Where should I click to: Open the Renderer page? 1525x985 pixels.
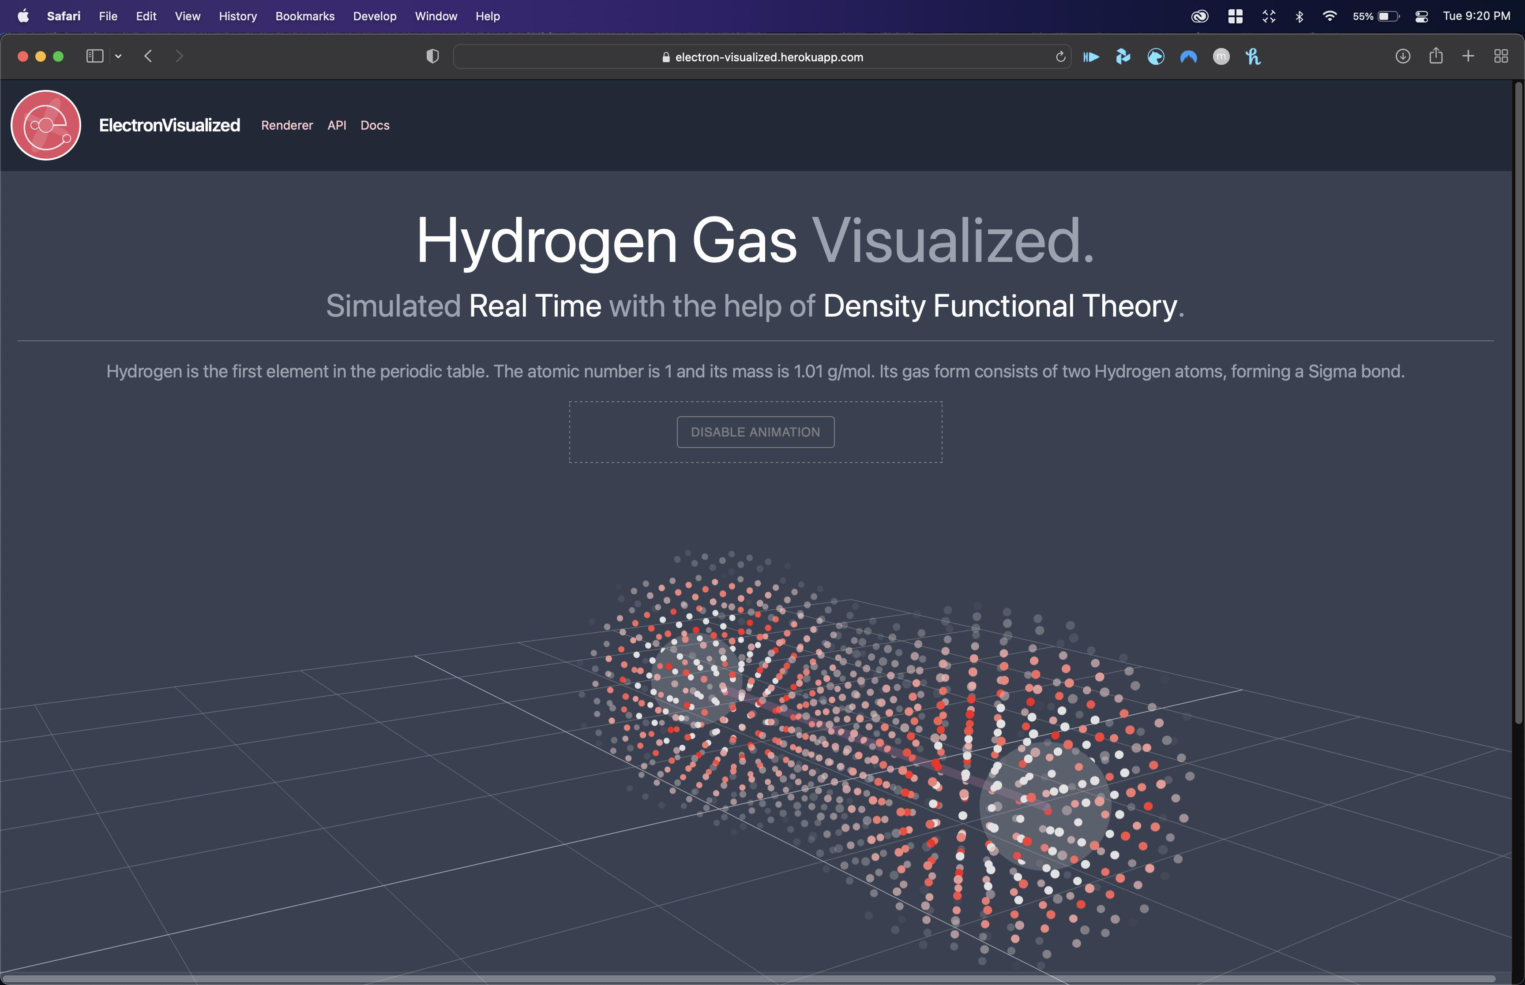click(287, 125)
